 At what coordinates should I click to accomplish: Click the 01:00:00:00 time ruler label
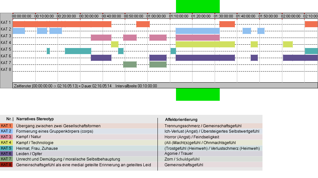(156, 16)
